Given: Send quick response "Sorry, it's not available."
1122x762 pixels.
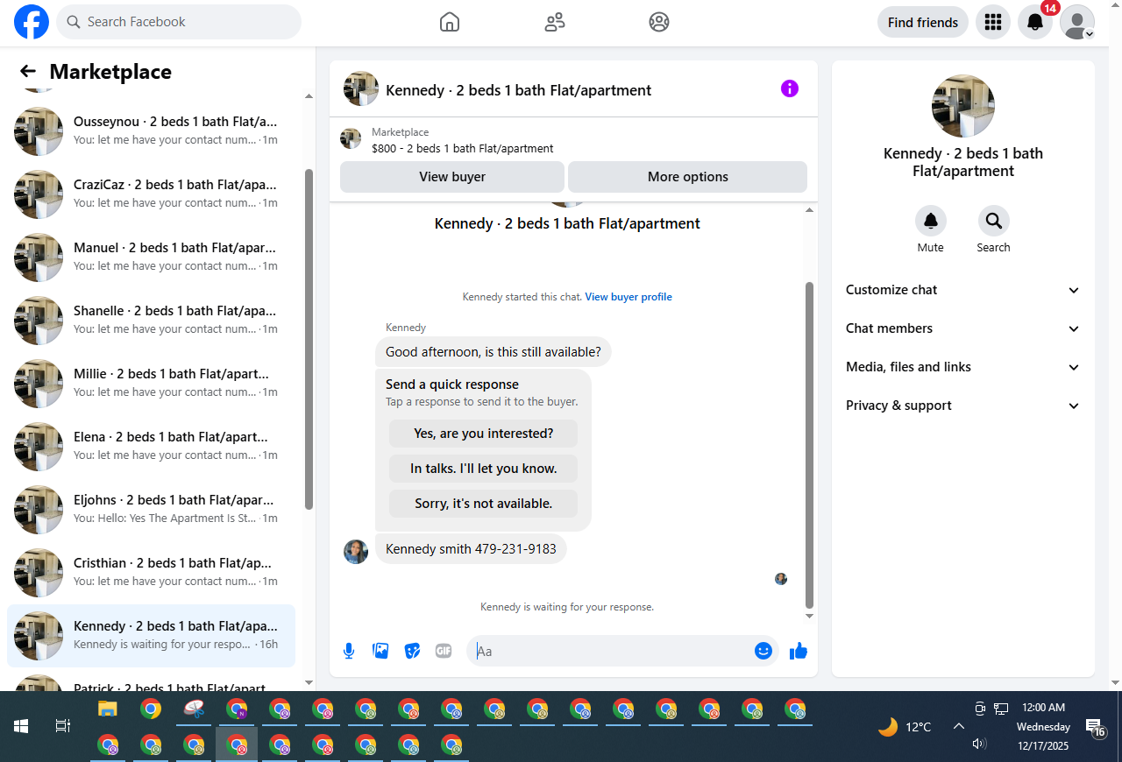Looking at the screenshot, I should coord(484,504).
